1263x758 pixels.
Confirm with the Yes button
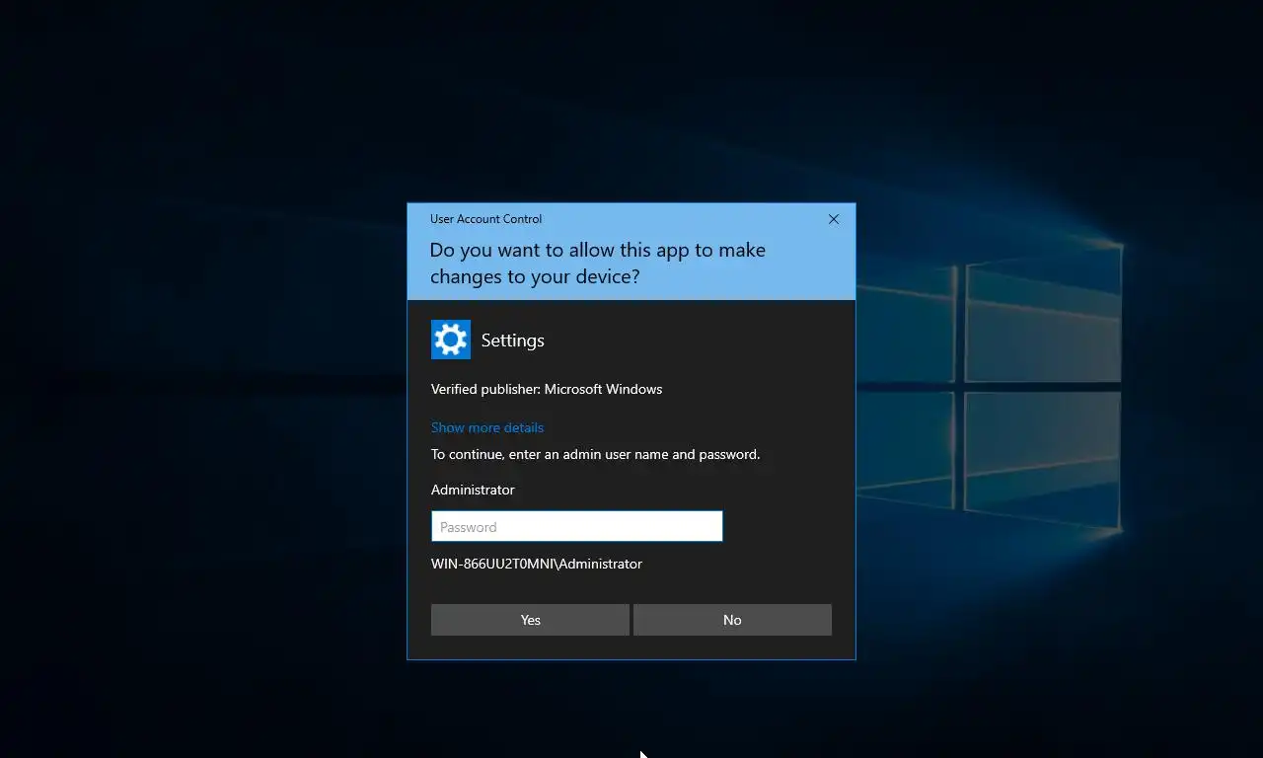coord(530,620)
